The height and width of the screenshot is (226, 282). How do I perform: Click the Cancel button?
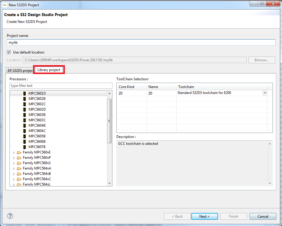tap(263, 216)
